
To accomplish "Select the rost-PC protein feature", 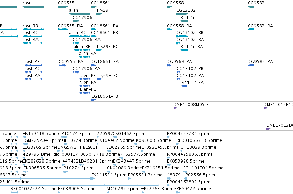I will (x=32, y=69).
